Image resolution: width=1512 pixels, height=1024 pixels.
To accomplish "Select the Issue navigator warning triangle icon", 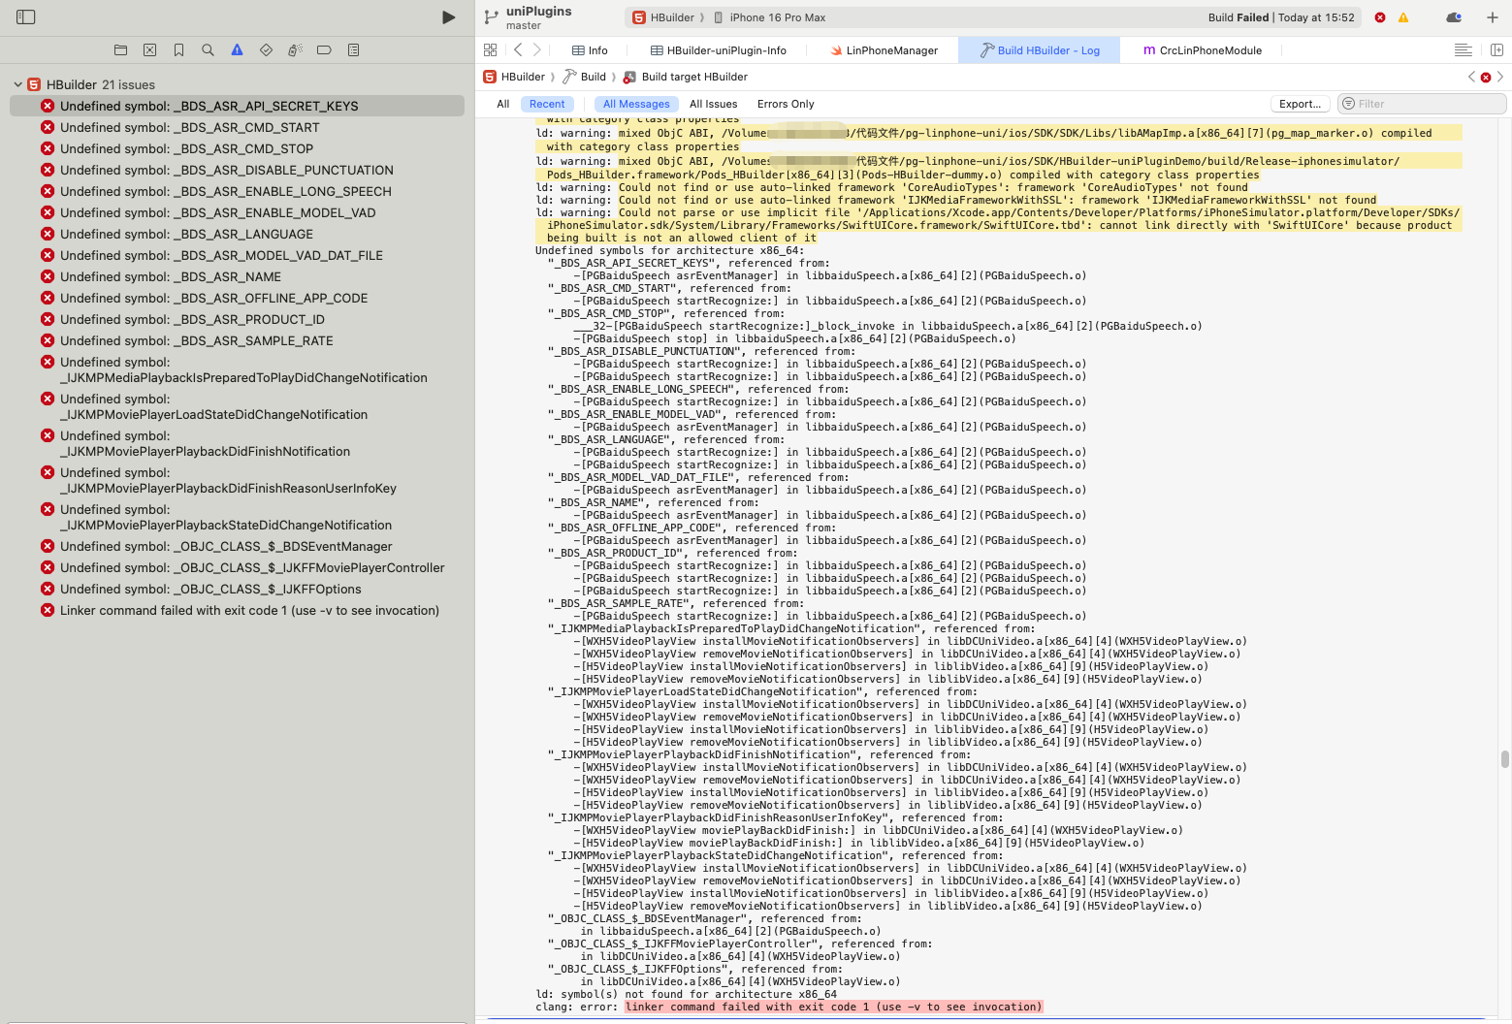I will (237, 49).
